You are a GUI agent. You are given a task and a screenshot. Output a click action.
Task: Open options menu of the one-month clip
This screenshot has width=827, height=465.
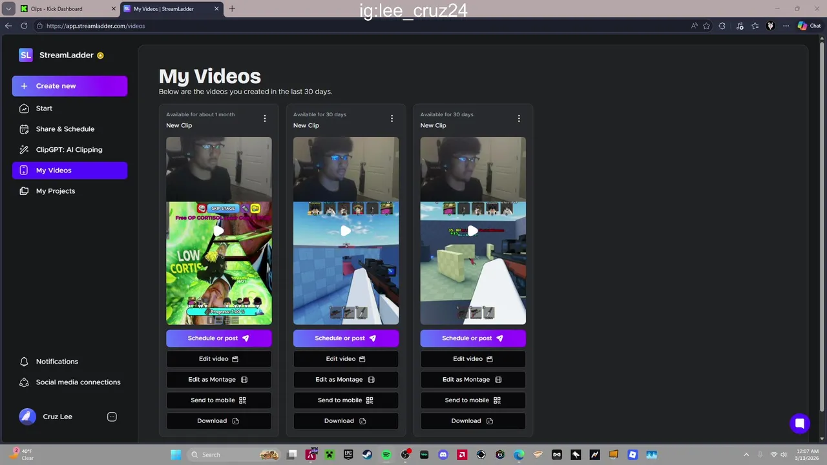point(265,118)
